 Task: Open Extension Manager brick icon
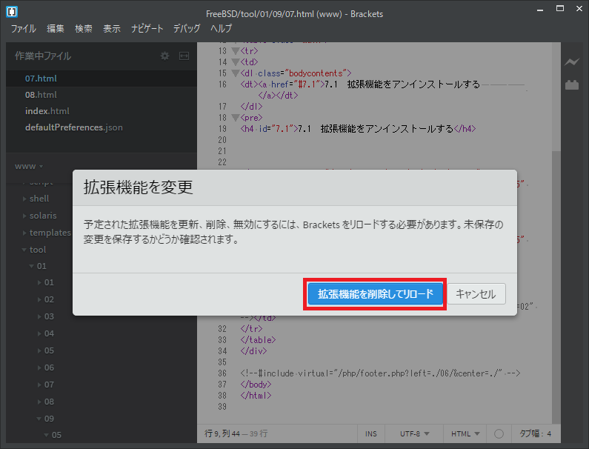coord(572,85)
